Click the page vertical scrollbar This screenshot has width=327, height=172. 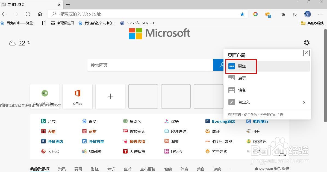click(x=325, y=76)
